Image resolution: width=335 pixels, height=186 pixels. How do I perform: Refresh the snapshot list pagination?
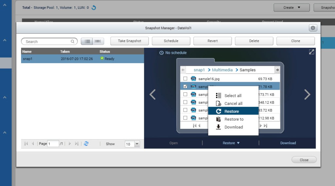point(86,144)
